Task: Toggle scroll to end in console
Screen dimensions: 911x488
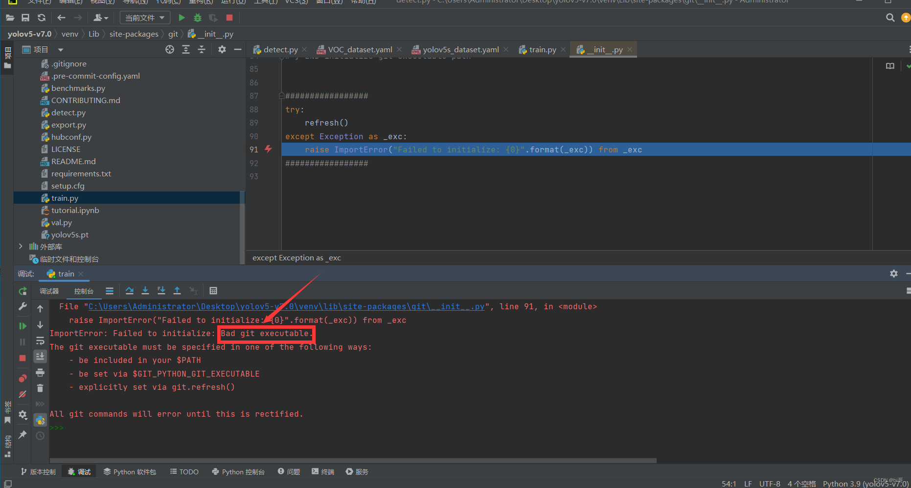Action: 40,357
